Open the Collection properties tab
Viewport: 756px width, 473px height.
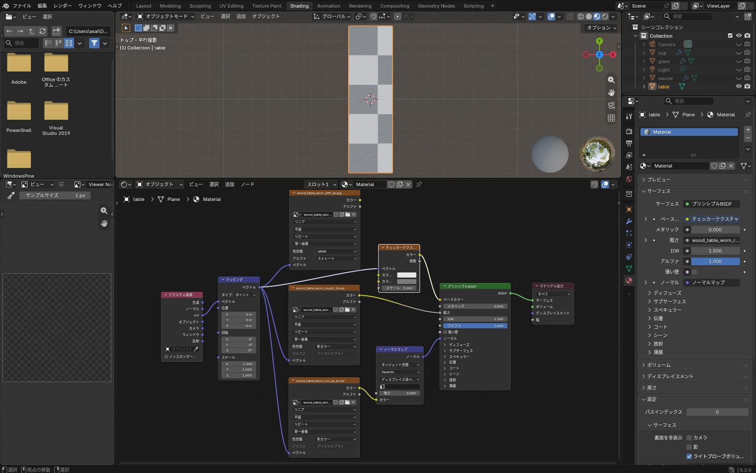pos(629,194)
